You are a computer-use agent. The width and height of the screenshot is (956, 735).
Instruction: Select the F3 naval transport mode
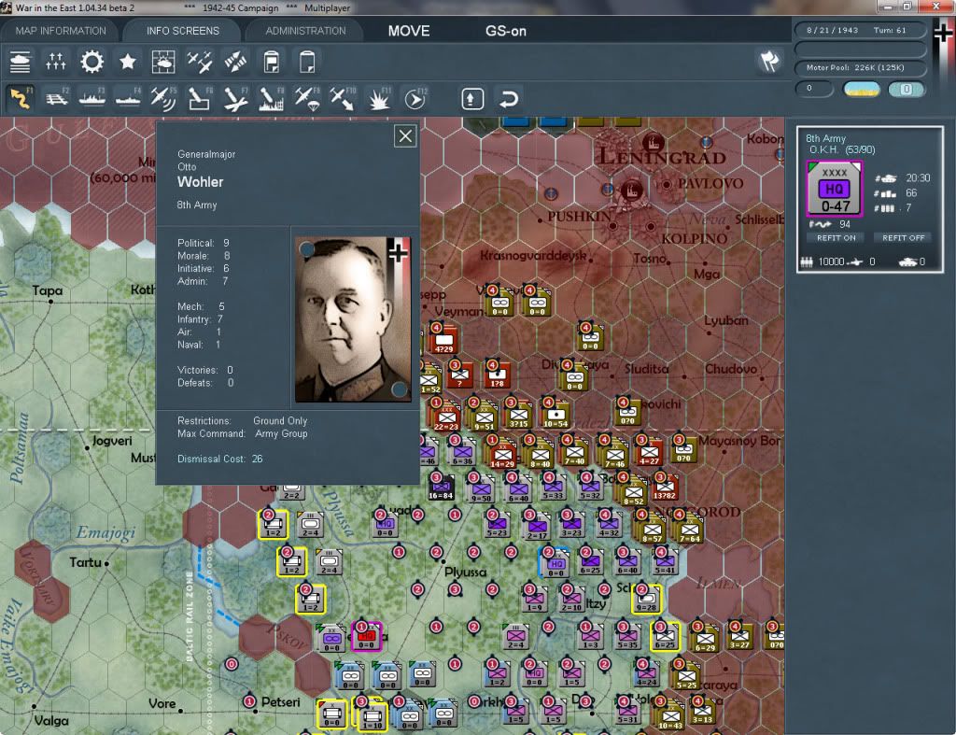(x=92, y=98)
